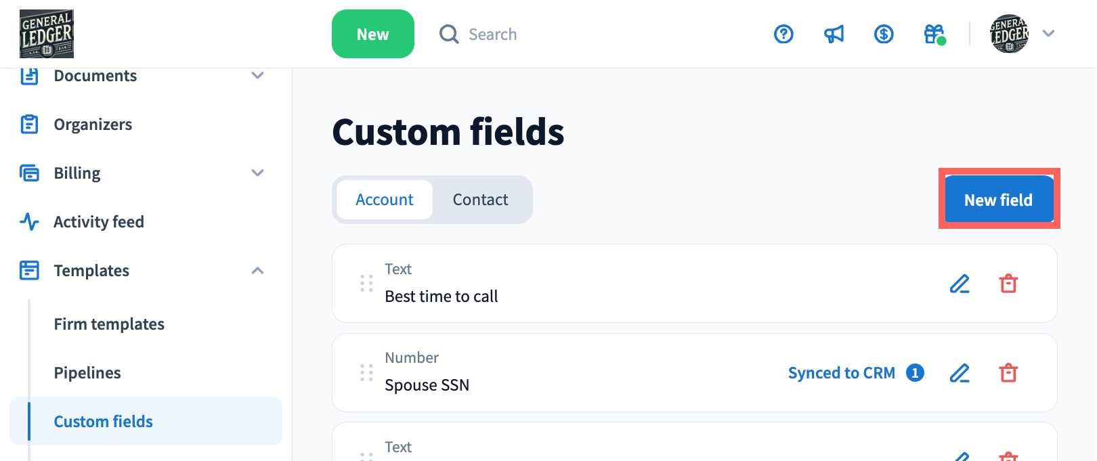Open the gift box icon
Screen dimensions: 1097x461
(934, 34)
